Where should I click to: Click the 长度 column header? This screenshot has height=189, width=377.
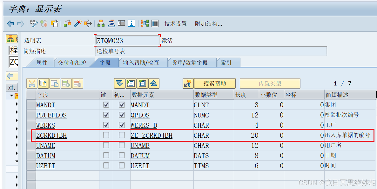[246, 95]
